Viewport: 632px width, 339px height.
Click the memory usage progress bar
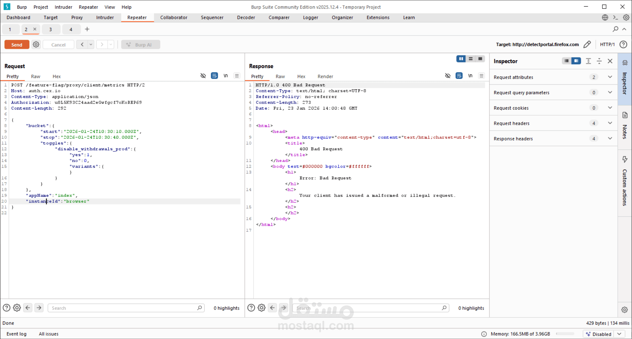[565, 334]
